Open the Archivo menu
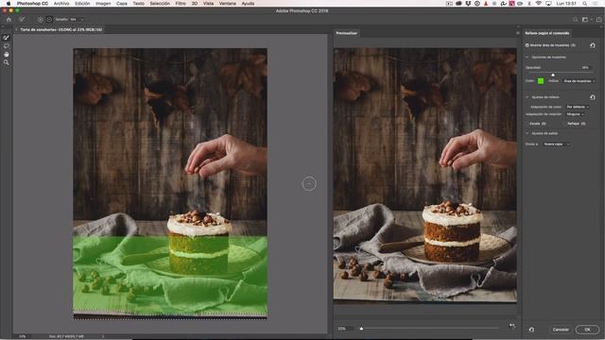The image size is (605, 340). (x=61, y=4)
